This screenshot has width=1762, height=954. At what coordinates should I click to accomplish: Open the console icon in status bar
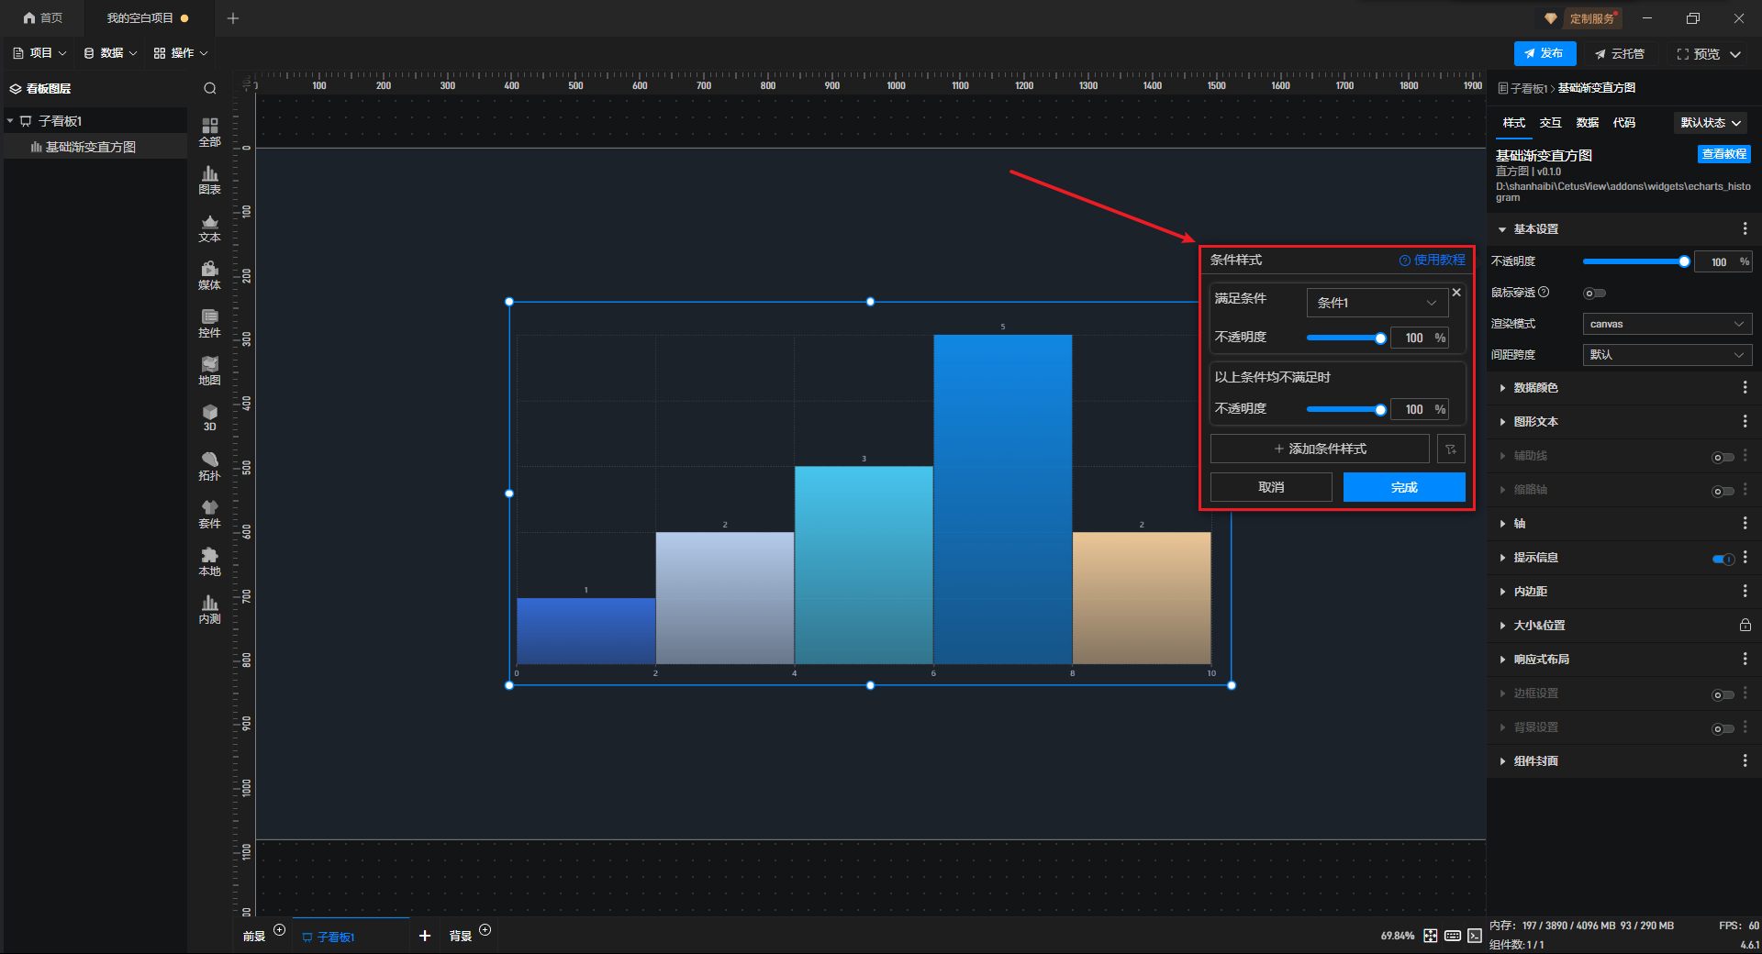click(x=1475, y=936)
